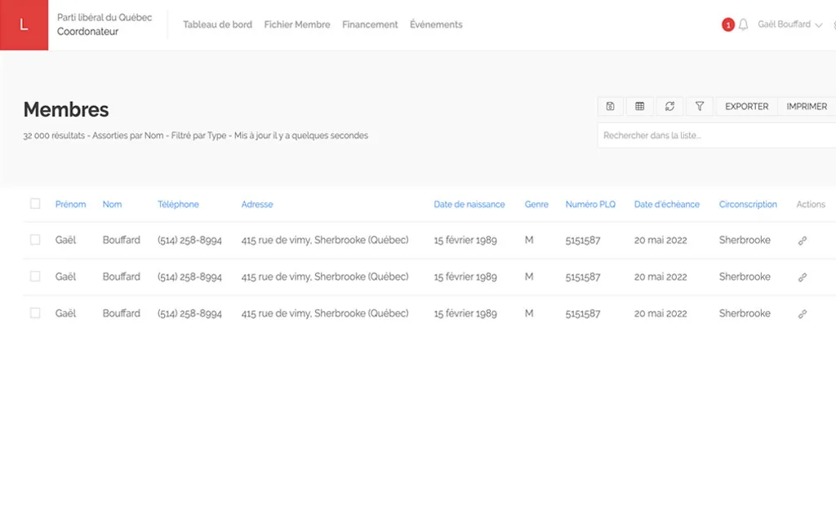Expand the Gaël Bouffard user menu
This screenshot has height=510, width=836.
click(x=789, y=24)
